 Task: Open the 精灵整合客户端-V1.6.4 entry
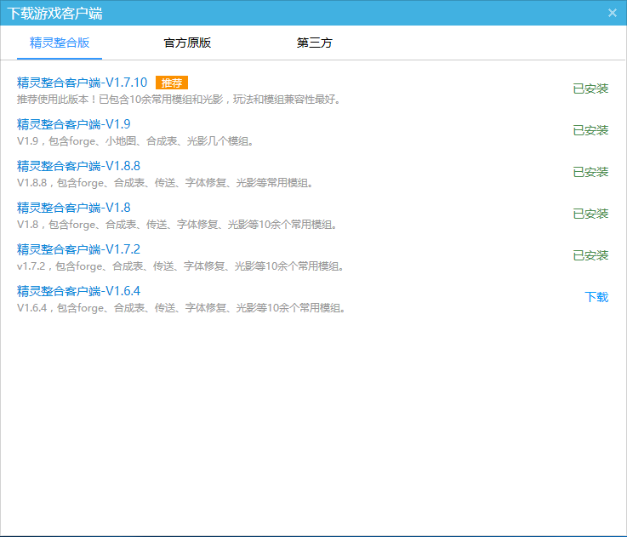(x=78, y=291)
